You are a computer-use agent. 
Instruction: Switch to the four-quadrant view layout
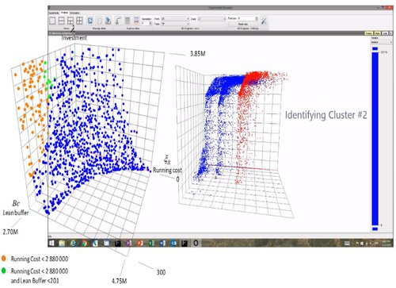pyautogui.click(x=79, y=21)
